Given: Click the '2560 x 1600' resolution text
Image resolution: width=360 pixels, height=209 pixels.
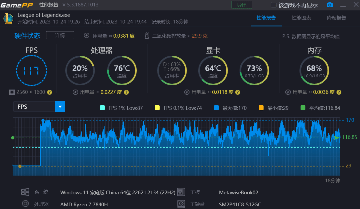Looking at the screenshot, I should click(x=31, y=92).
